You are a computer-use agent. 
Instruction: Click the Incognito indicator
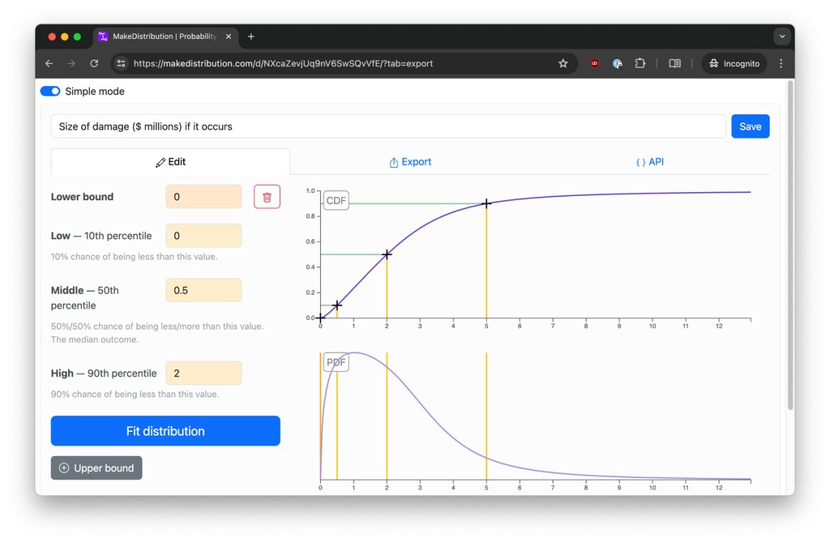[x=734, y=63]
